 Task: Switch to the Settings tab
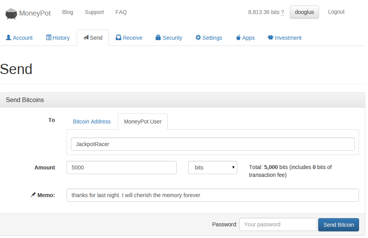(209, 38)
